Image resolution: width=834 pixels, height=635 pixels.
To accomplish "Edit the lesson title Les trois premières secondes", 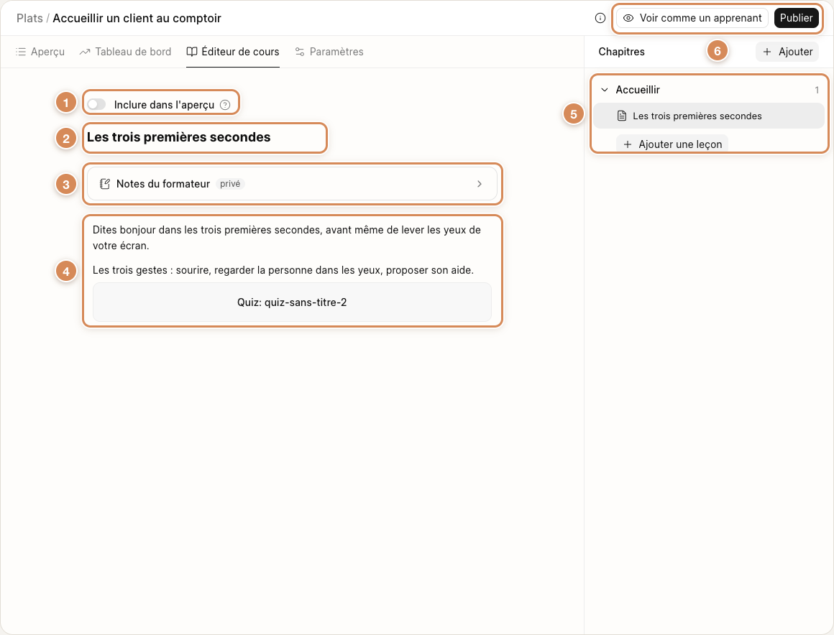I will coord(179,137).
